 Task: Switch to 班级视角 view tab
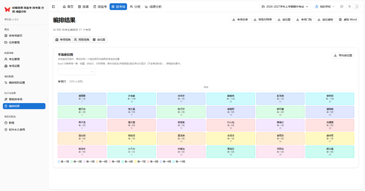pos(81,40)
